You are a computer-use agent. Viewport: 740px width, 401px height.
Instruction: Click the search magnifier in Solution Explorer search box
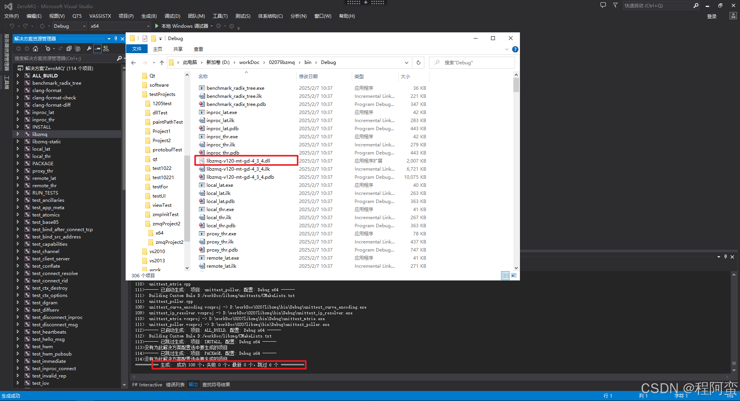120,58
